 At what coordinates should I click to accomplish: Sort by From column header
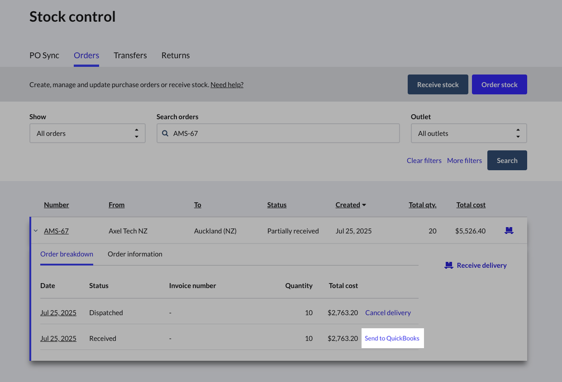tap(116, 205)
